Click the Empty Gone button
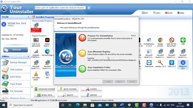The image size is (193, 108). coord(44,95)
